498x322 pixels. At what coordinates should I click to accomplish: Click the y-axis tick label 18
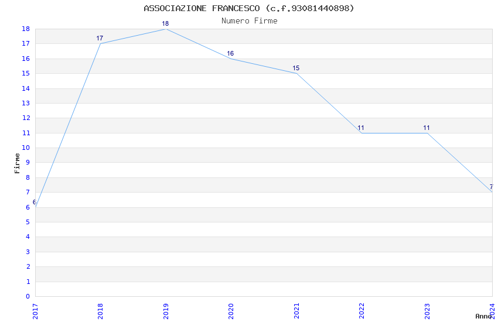click(26, 29)
